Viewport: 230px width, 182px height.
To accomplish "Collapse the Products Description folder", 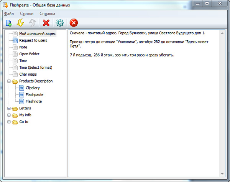I will point(9,81).
